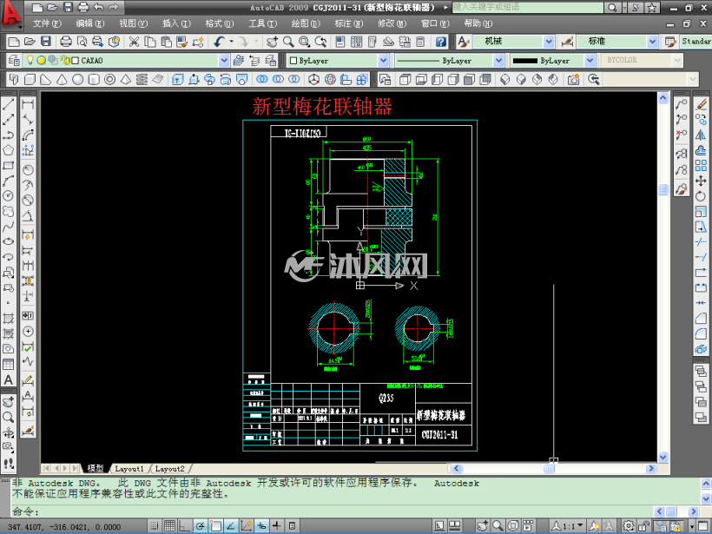Toggle Polar Tracking in status bar

click(x=201, y=526)
